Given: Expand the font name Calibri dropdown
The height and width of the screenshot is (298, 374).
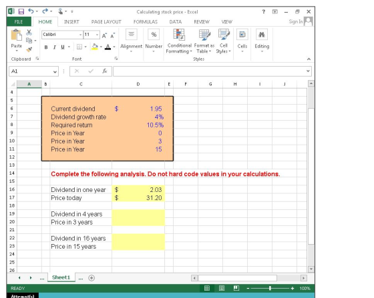Looking at the screenshot, I should pos(80,35).
